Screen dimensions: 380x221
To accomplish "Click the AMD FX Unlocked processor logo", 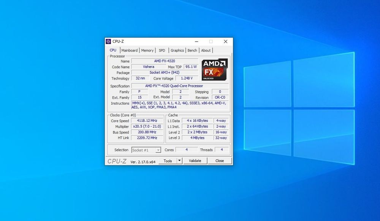I will coord(214,70).
